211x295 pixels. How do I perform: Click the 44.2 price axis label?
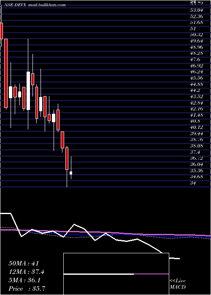point(195,90)
